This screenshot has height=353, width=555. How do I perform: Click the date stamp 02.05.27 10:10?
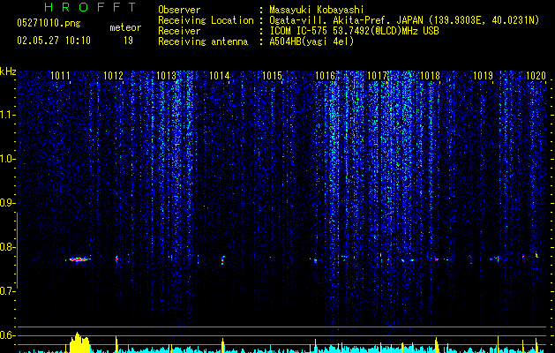(54, 41)
